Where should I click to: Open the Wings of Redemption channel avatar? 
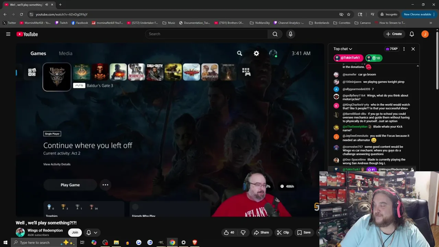(x=20, y=233)
